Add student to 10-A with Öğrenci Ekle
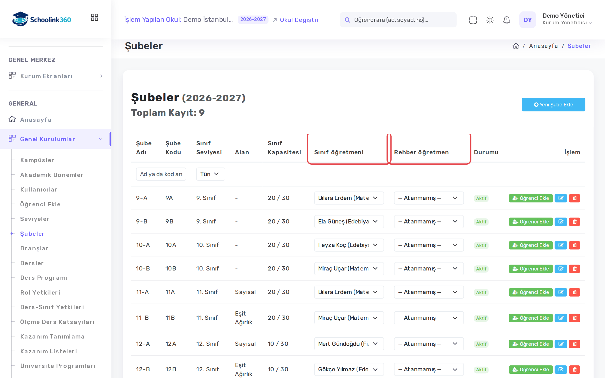Viewport: 605px width, 378px height. 531,245
